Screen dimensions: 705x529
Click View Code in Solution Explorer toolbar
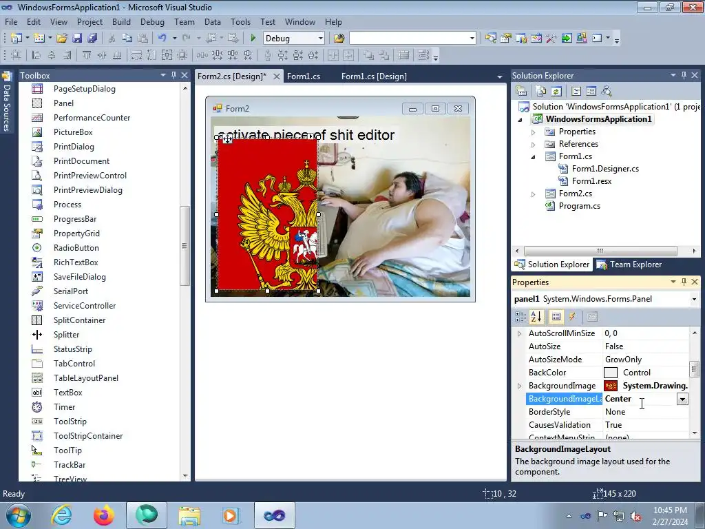(x=576, y=92)
